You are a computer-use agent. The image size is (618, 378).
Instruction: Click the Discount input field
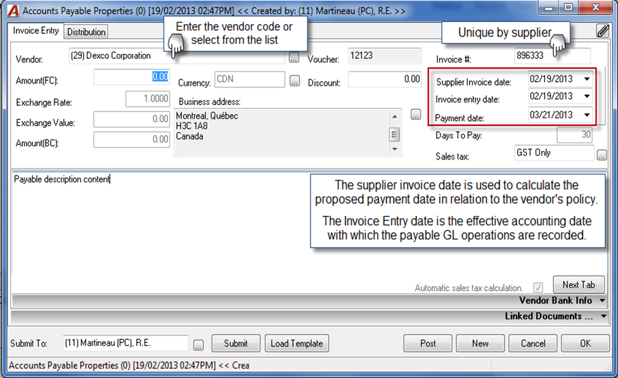[385, 80]
